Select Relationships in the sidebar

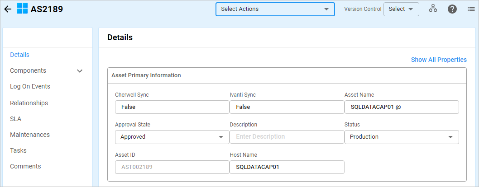[x=29, y=103]
